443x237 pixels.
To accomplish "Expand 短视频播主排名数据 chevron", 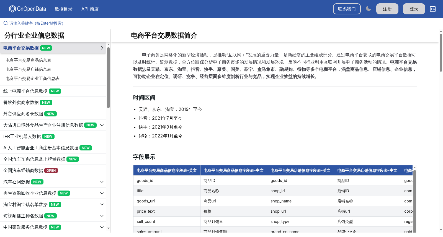I will tap(102, 216).
